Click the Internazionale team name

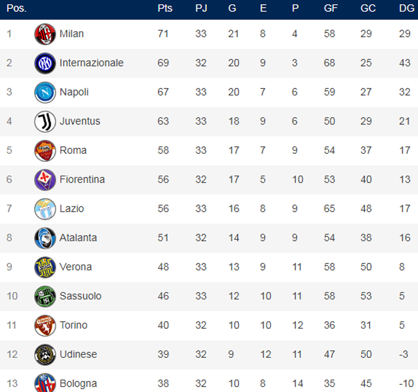pos(91,62)
